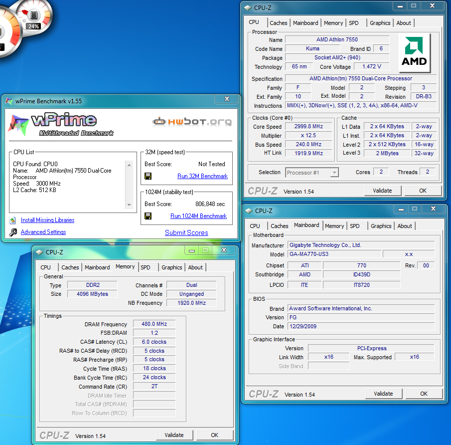Click the NB Frequency 1920.0 MHz value

[191, 303]
